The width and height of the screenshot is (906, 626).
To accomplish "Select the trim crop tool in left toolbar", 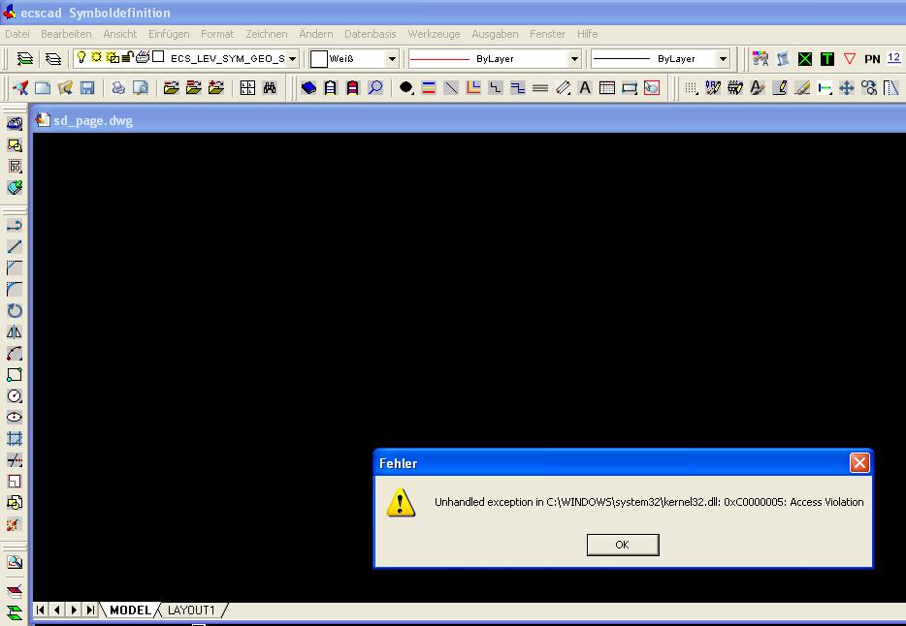I will pos(15,438).
